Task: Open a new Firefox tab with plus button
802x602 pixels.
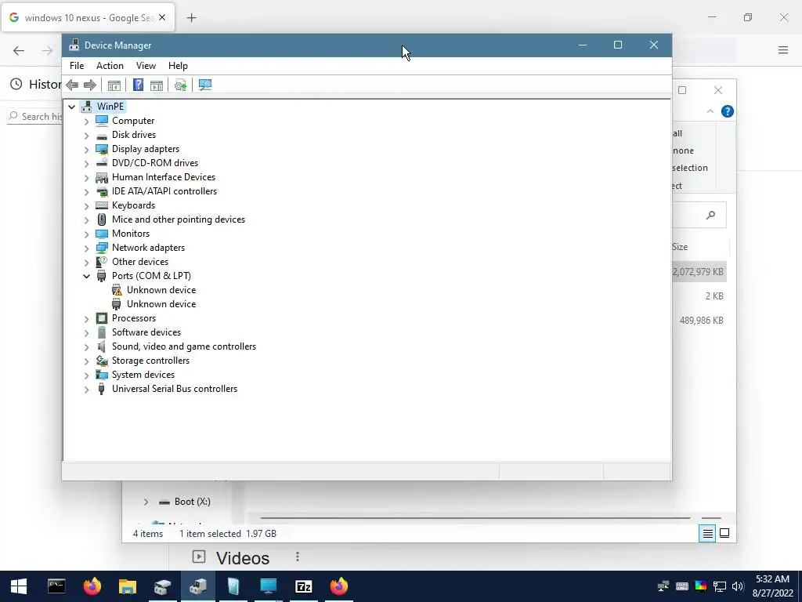Action: (x=191, y=18)
